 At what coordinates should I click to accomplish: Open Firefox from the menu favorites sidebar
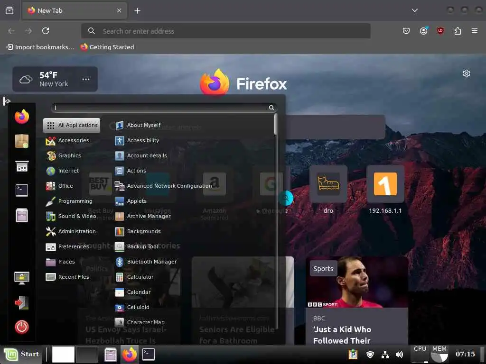[22, 117]
